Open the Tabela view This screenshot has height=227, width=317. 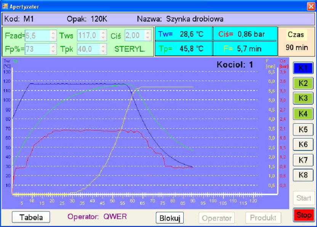click(x=31, y=217)
